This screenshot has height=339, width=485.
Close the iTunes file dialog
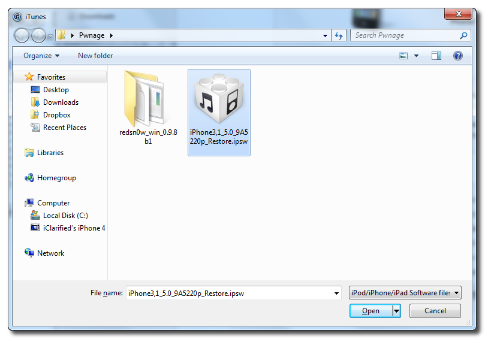click(459, 14)
